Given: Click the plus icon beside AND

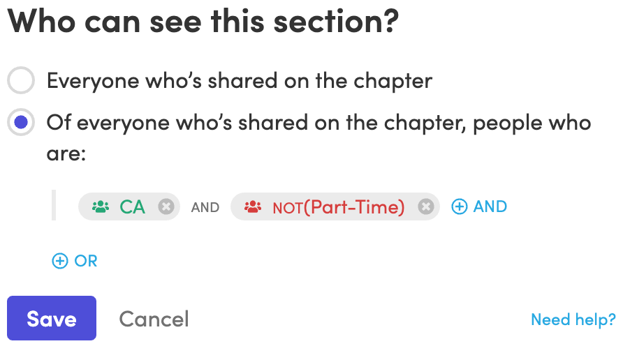Looking at the screenshot, I should [x=460, y=206].
